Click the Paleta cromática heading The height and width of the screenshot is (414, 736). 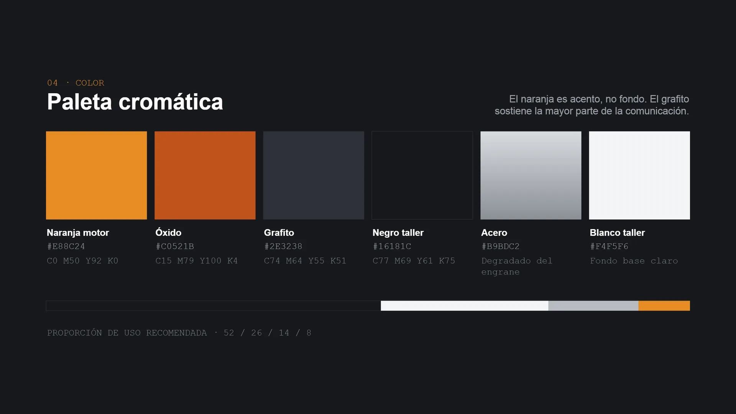(135, 102)
